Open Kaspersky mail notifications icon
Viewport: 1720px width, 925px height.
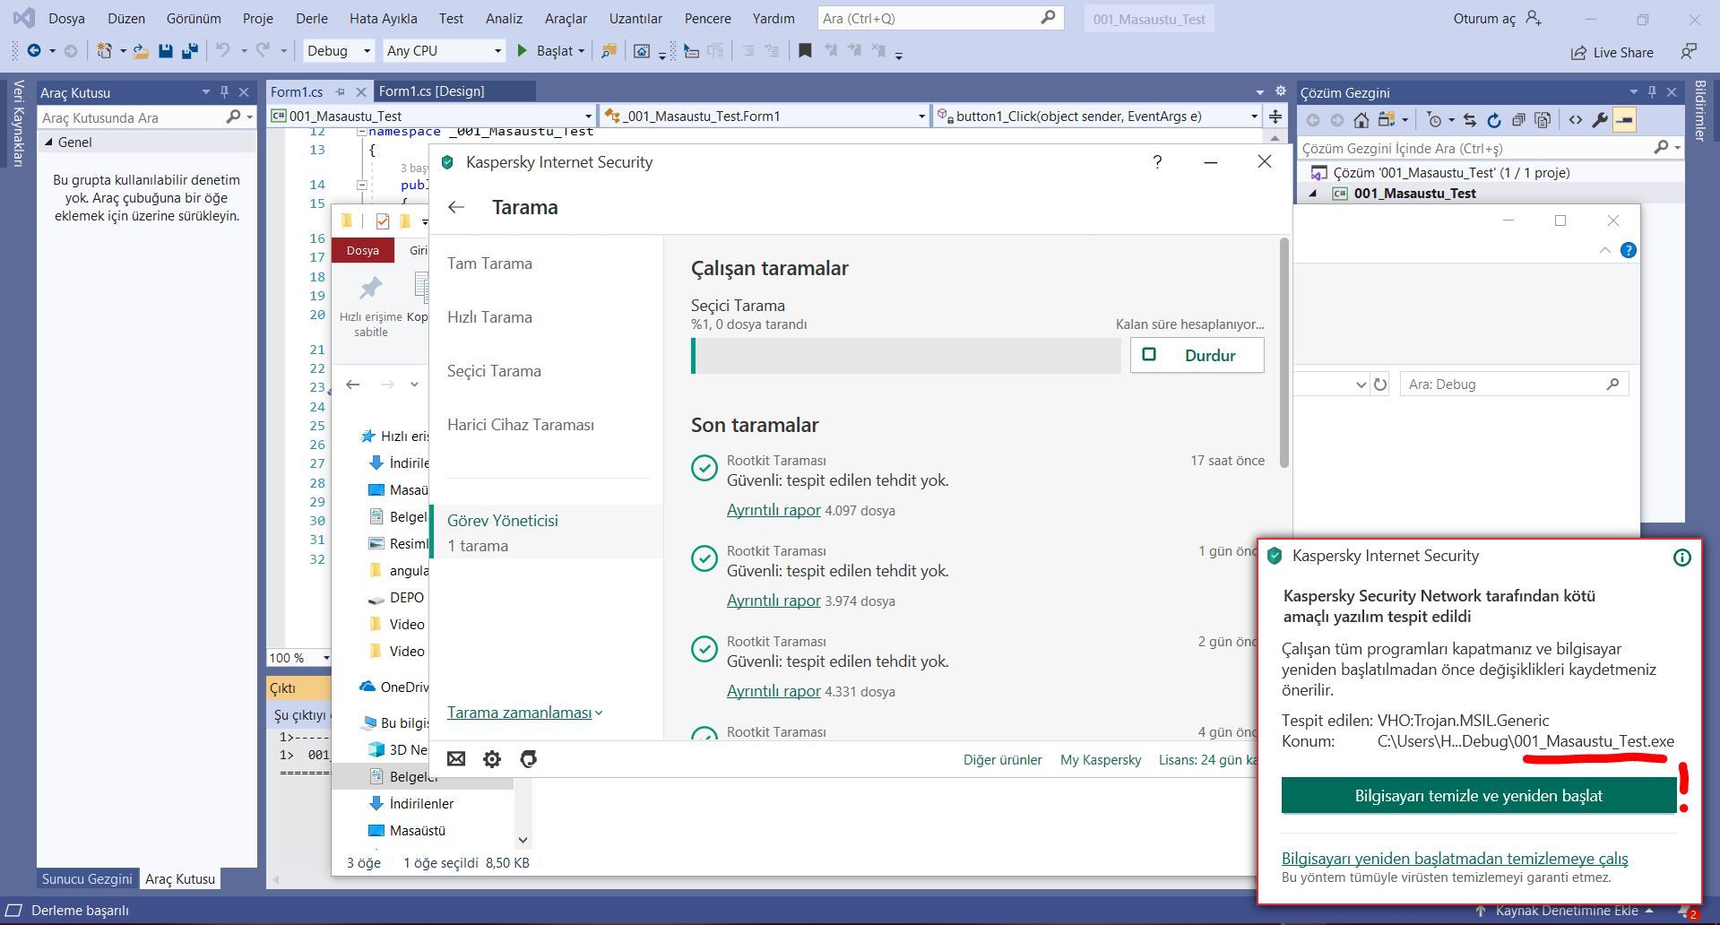pos(456,759)
